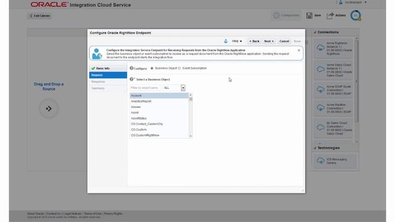Select Asset in the business object list
This screenshot has height=222, width=395.
pyautogui.click(x=159, y=112)
